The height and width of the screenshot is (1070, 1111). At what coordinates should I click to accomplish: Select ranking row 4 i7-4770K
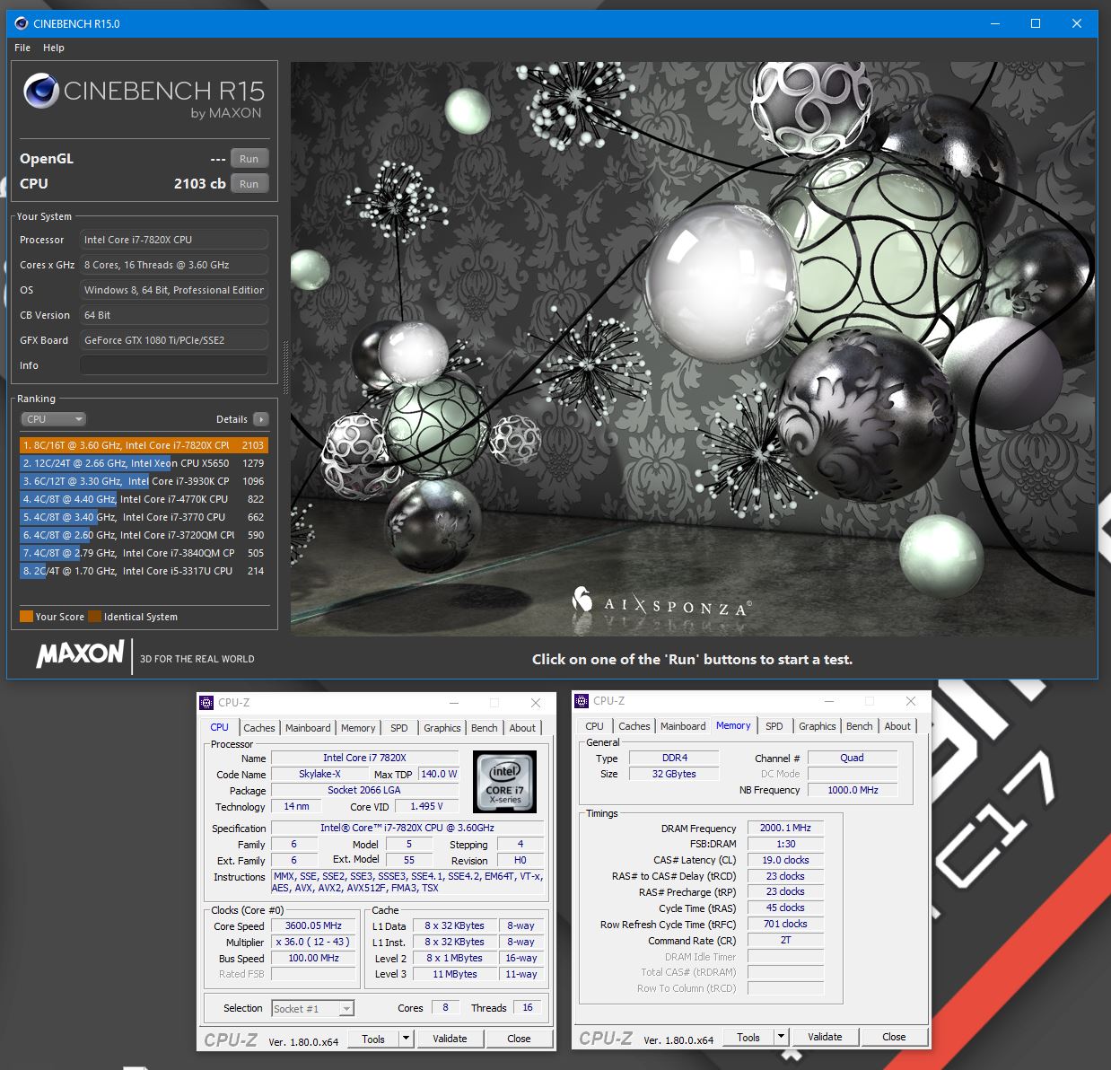point(144,499)
